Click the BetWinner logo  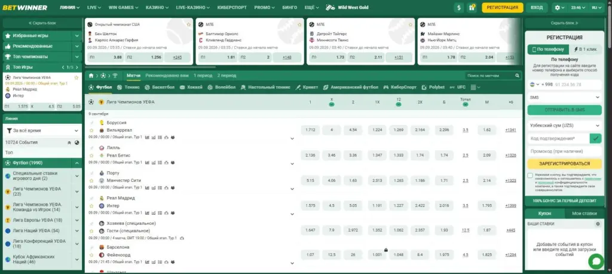[x=25, y=7]
